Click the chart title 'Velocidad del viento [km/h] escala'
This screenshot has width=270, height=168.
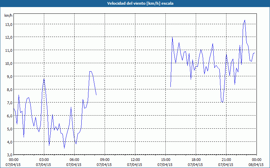click(140, 3)
